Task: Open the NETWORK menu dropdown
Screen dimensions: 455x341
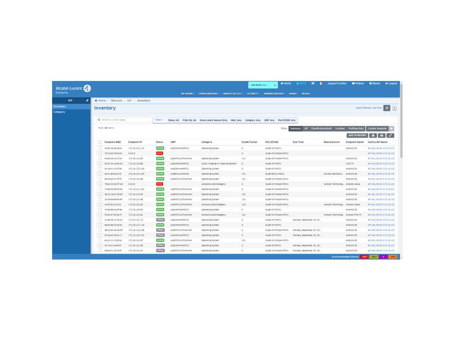Action: tap(188, 94)
